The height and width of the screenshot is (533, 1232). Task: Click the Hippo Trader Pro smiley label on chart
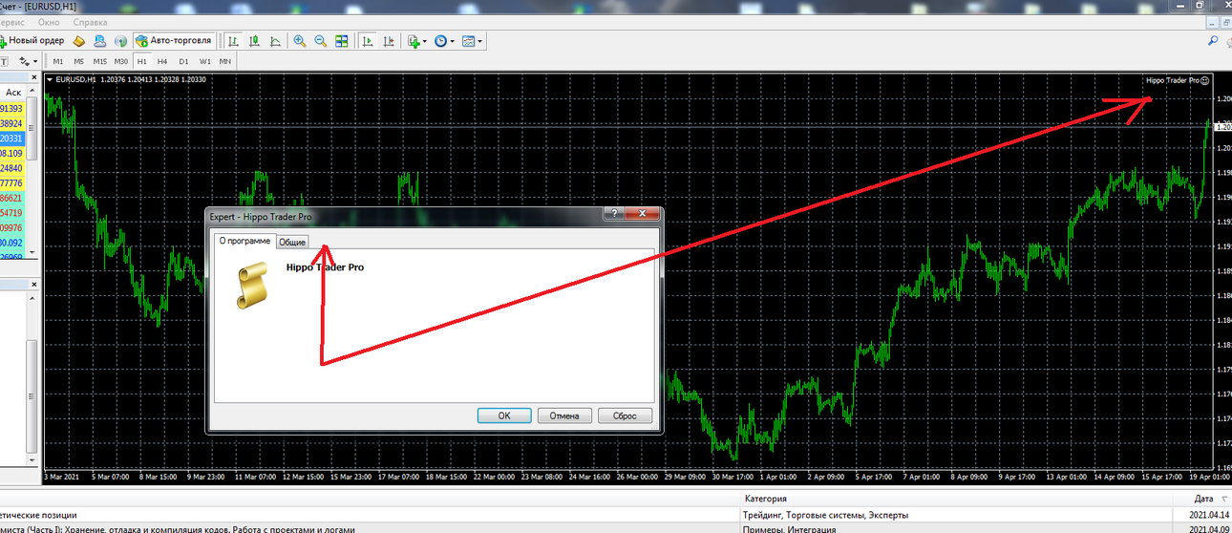tap(1177, 80)
